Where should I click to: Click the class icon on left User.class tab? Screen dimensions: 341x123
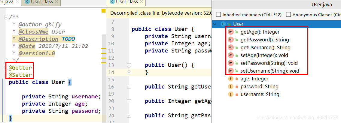click(27, 2)
